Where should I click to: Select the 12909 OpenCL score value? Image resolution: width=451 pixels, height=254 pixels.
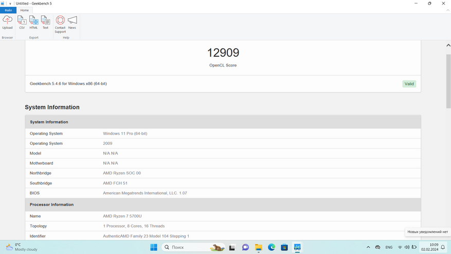pos(223,53)
